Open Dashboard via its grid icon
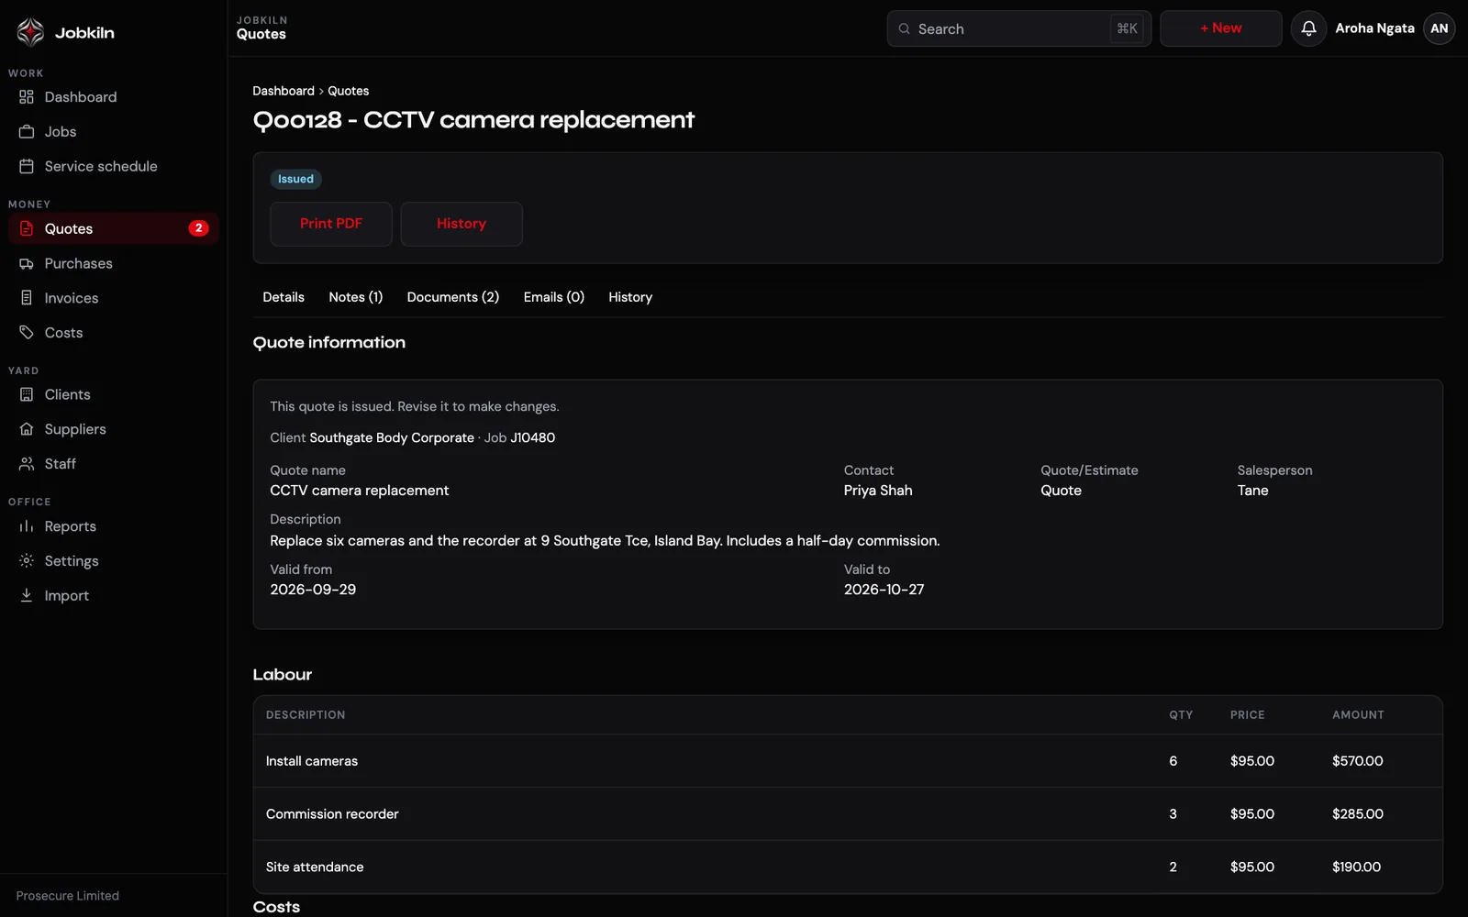1468x917 pixels. pos(27,97)
